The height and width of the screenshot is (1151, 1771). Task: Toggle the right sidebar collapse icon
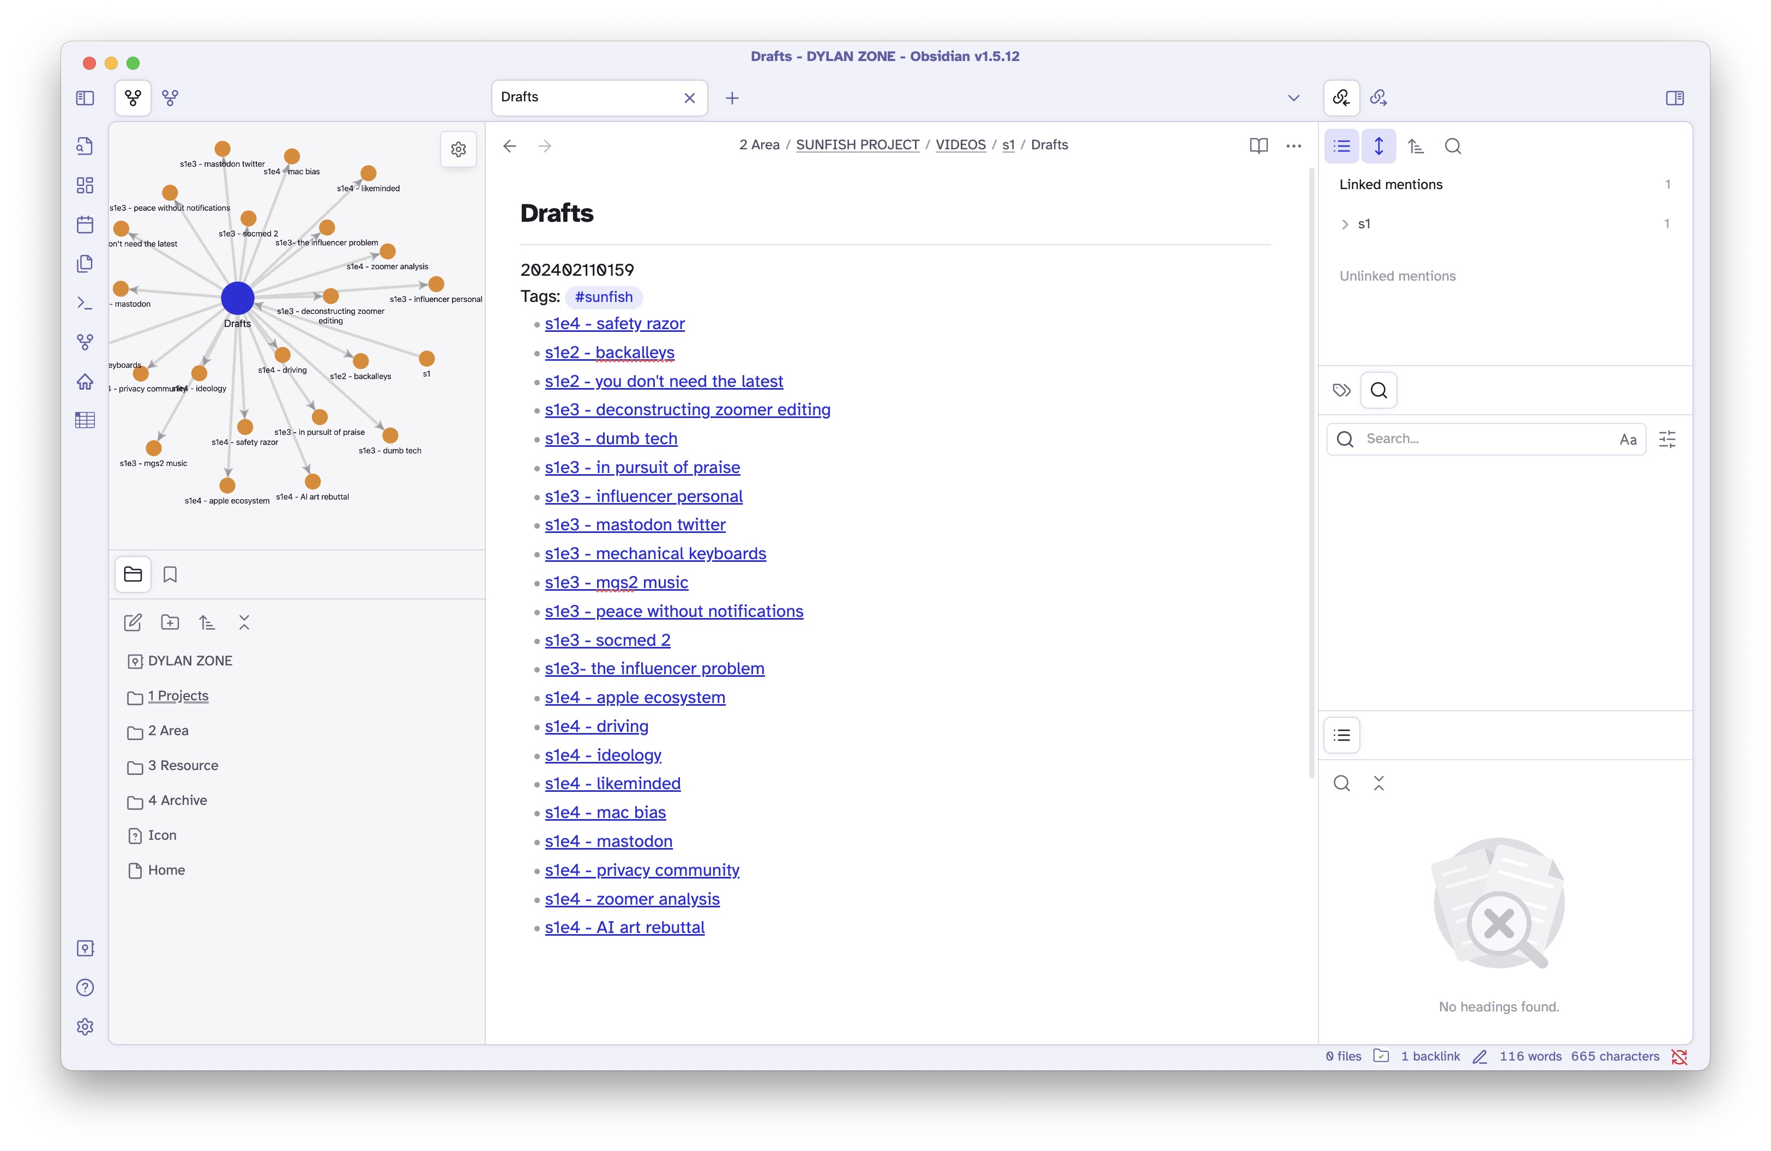pos(1674,98)
